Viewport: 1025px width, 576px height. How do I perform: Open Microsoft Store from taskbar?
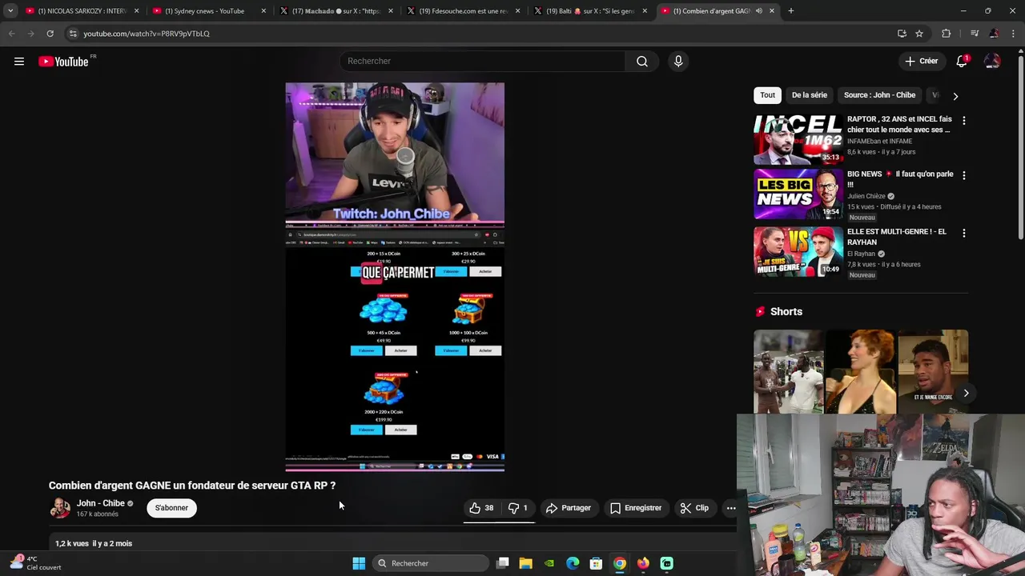596,563
